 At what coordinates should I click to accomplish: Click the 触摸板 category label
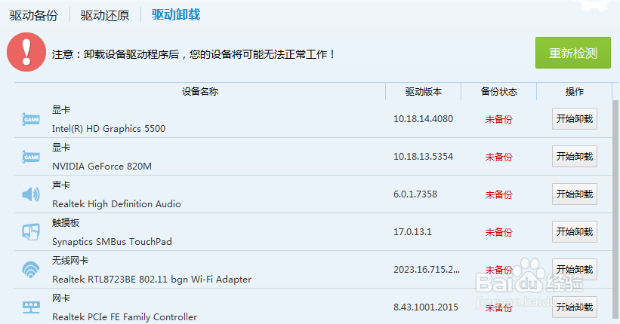(x=66, y=223)
